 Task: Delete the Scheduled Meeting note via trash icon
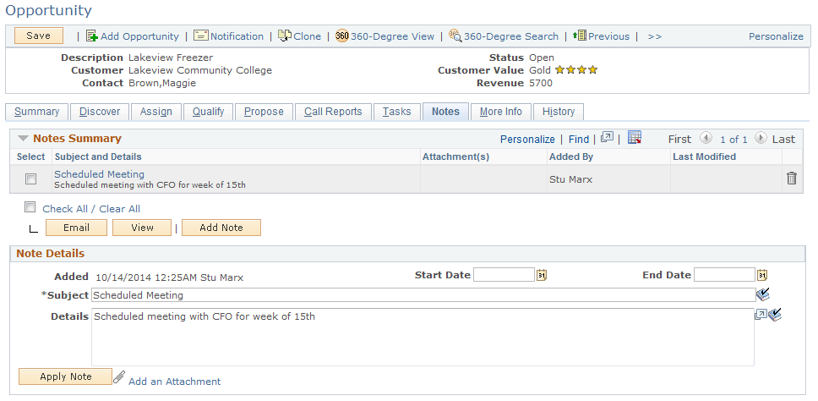click(792, 179)
